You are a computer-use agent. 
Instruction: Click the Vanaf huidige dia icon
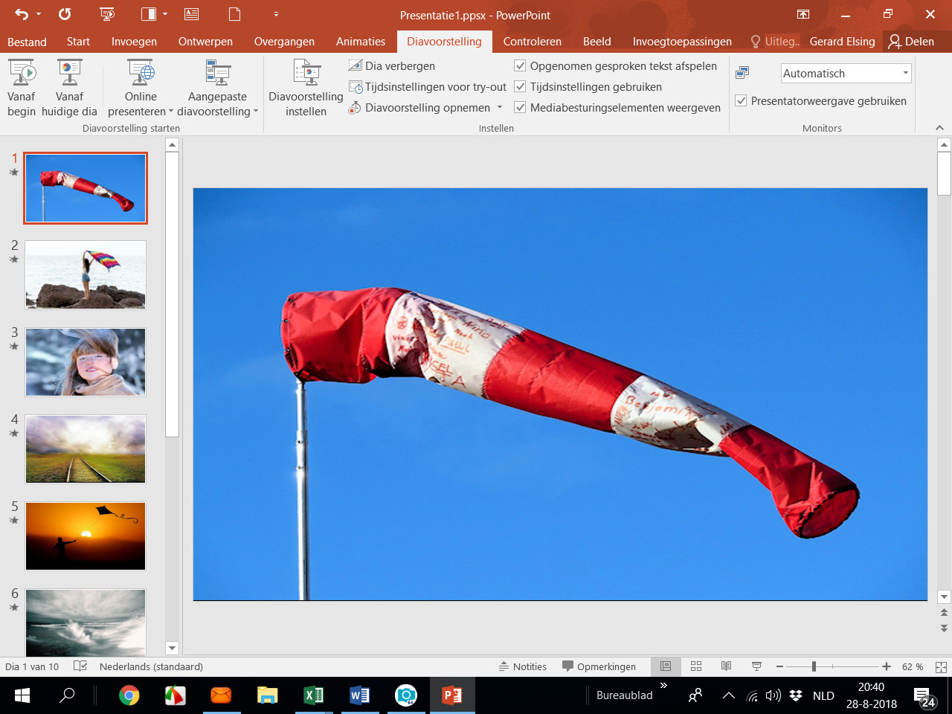point(69,74)
